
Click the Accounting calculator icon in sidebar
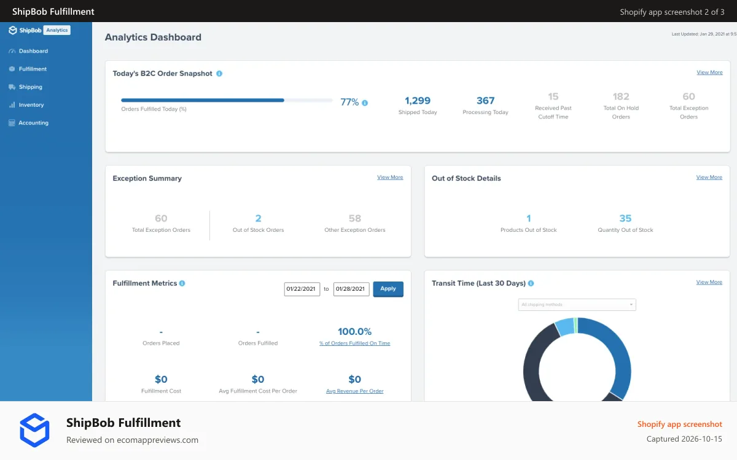(12, 123)
